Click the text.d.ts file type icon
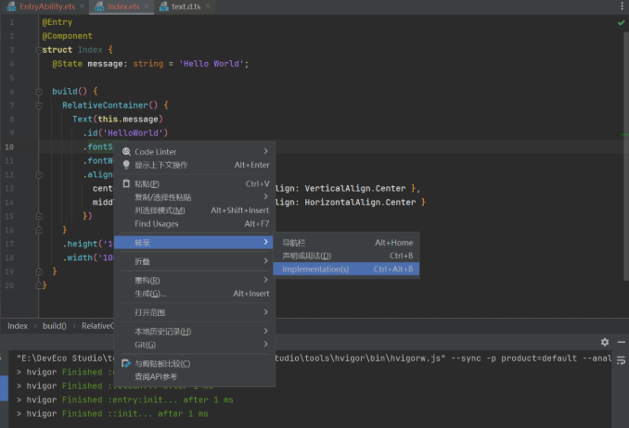The height and width of the screenshot is (428, 629). (x=163, y=6)
